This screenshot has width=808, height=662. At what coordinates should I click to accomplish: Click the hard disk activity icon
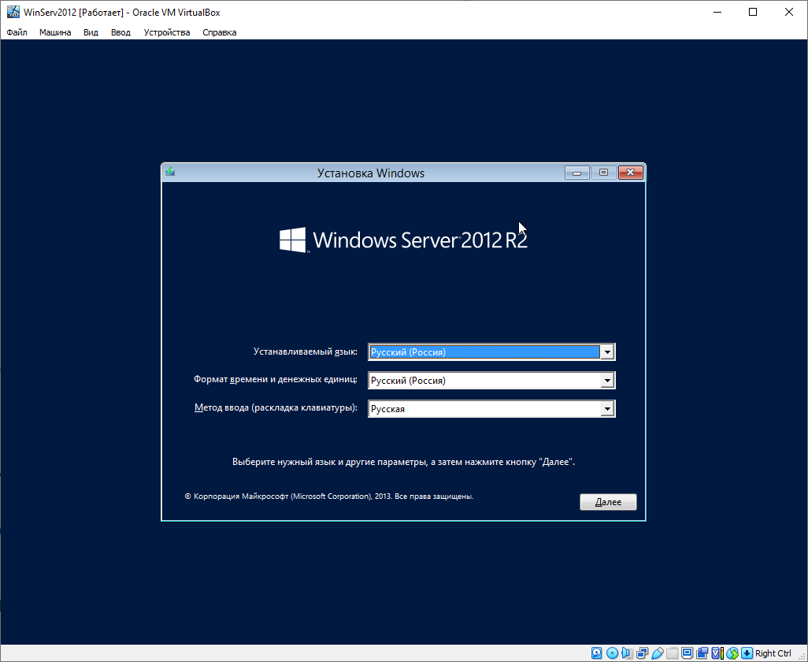tap(597, 653)
